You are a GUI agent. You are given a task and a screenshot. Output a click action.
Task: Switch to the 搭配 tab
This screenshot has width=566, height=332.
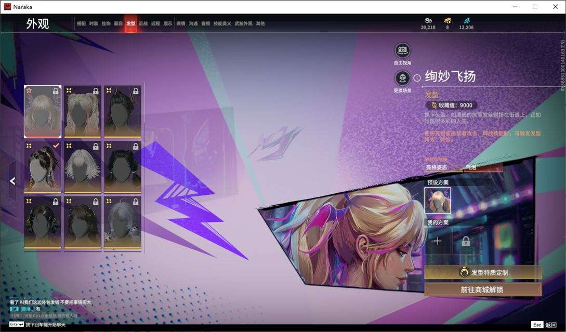click(81, 23)
